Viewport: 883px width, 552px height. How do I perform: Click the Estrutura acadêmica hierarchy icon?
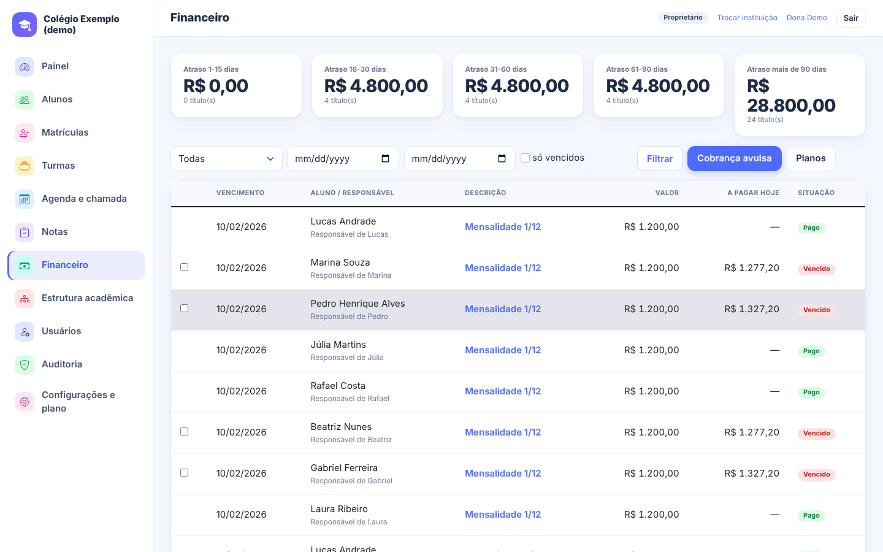click(x=25, y=298)
